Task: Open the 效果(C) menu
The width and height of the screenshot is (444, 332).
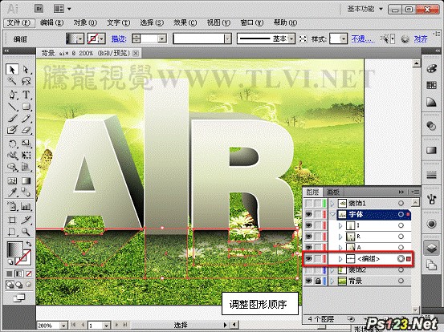Action: tap(185, 22)
